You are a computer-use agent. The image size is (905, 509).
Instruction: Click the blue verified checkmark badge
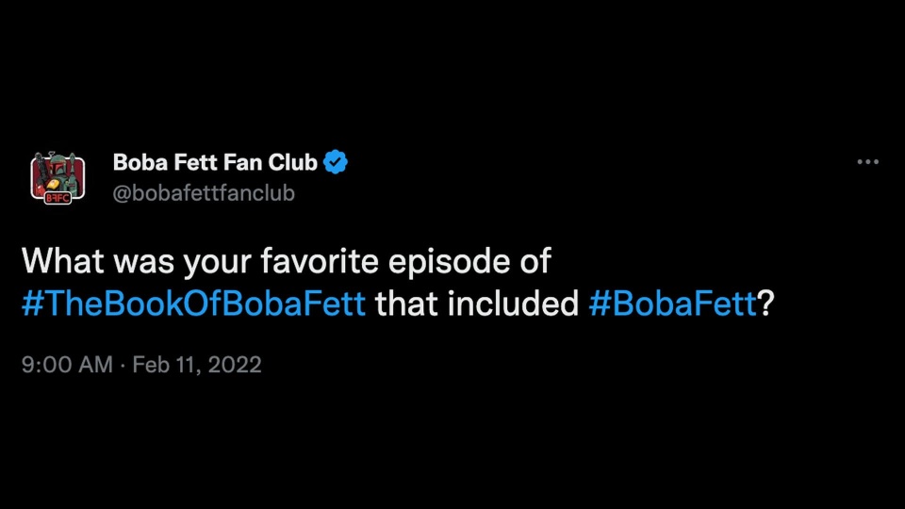[336, 162]
